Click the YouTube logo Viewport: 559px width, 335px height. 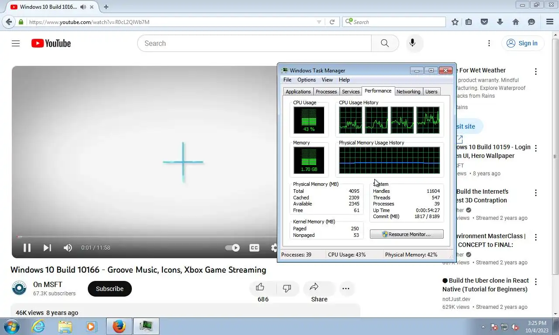point(51,43)
